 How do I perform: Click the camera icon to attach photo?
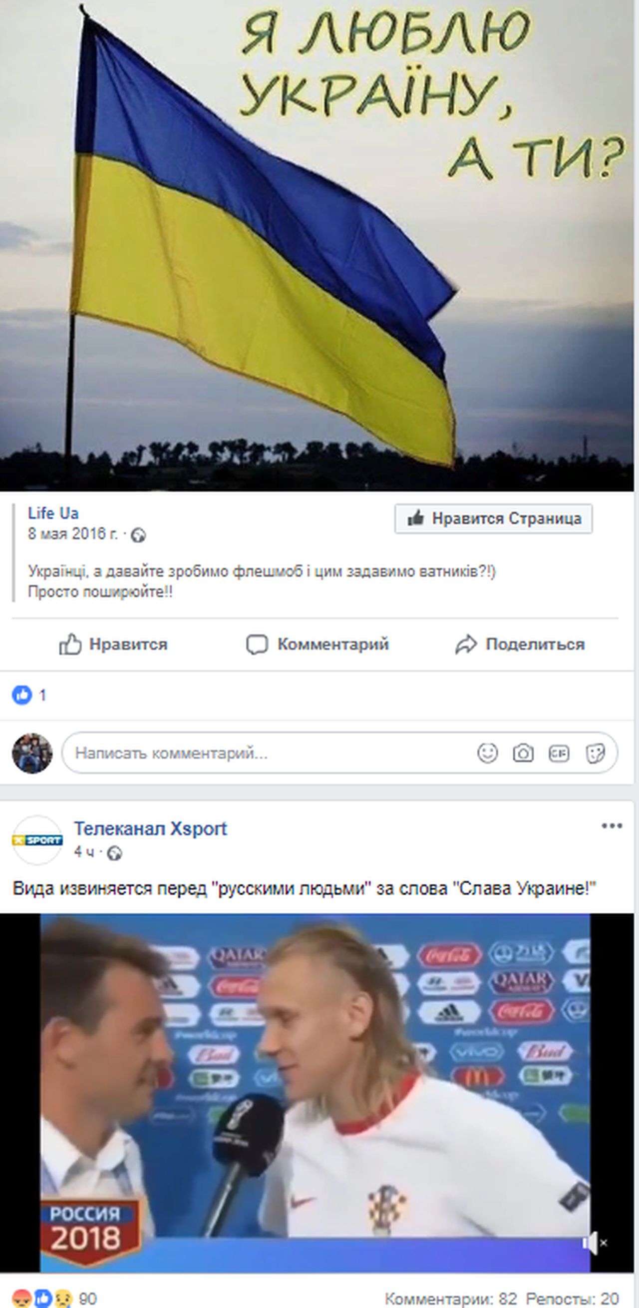pyautogui.click(x=523, y=753)
